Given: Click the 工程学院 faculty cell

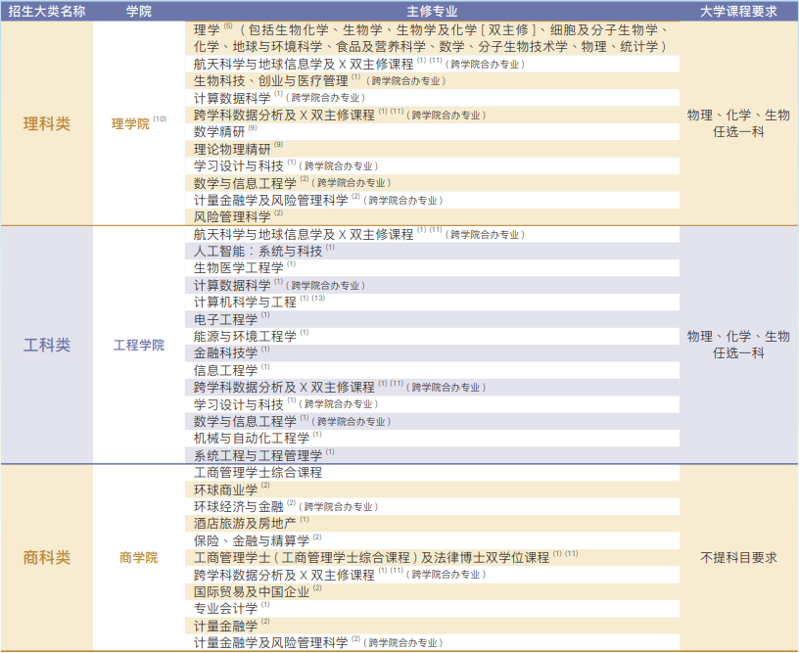Looking at the screenshot, I should point(139,346).
